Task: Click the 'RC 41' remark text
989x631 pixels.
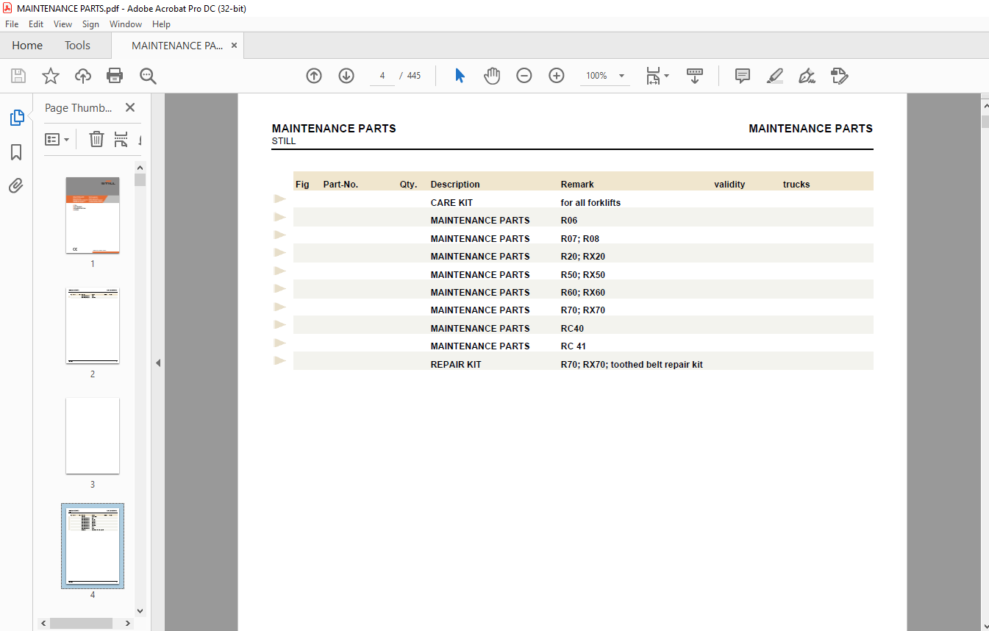Action: pos(574,346)
